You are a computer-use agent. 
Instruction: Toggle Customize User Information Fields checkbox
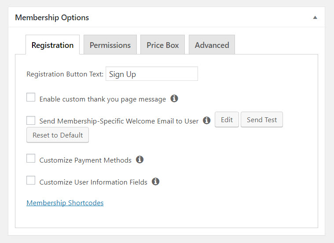click(31, 180)
